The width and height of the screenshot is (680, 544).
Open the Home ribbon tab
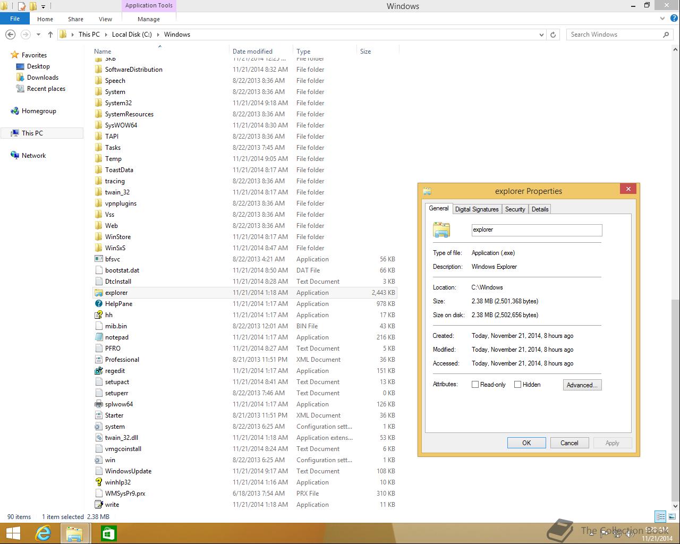(x=45, y=19)
